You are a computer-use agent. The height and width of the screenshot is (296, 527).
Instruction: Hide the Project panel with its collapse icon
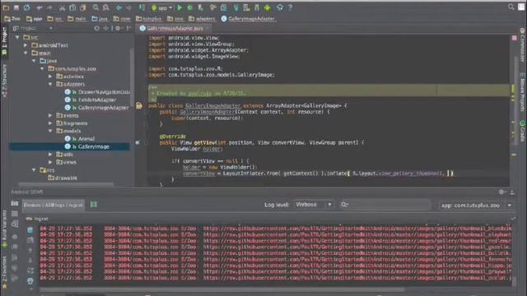tap(128, 29)
